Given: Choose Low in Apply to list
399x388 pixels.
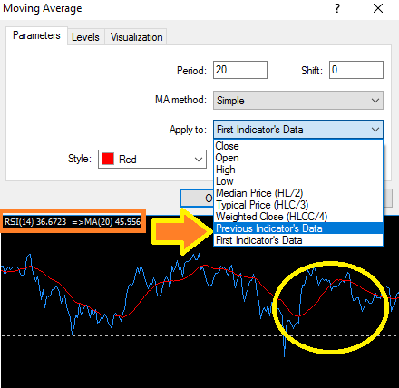Looking at the screenshot, I should [x=298, y=181].
